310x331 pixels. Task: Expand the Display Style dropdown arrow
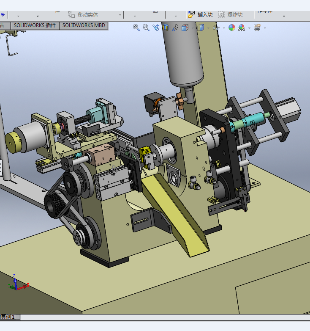(x=207, y=28)
